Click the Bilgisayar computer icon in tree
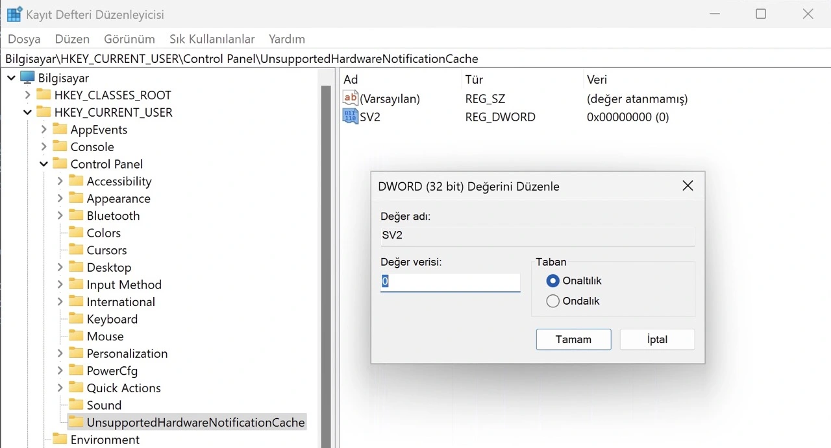 pos(27,78)
